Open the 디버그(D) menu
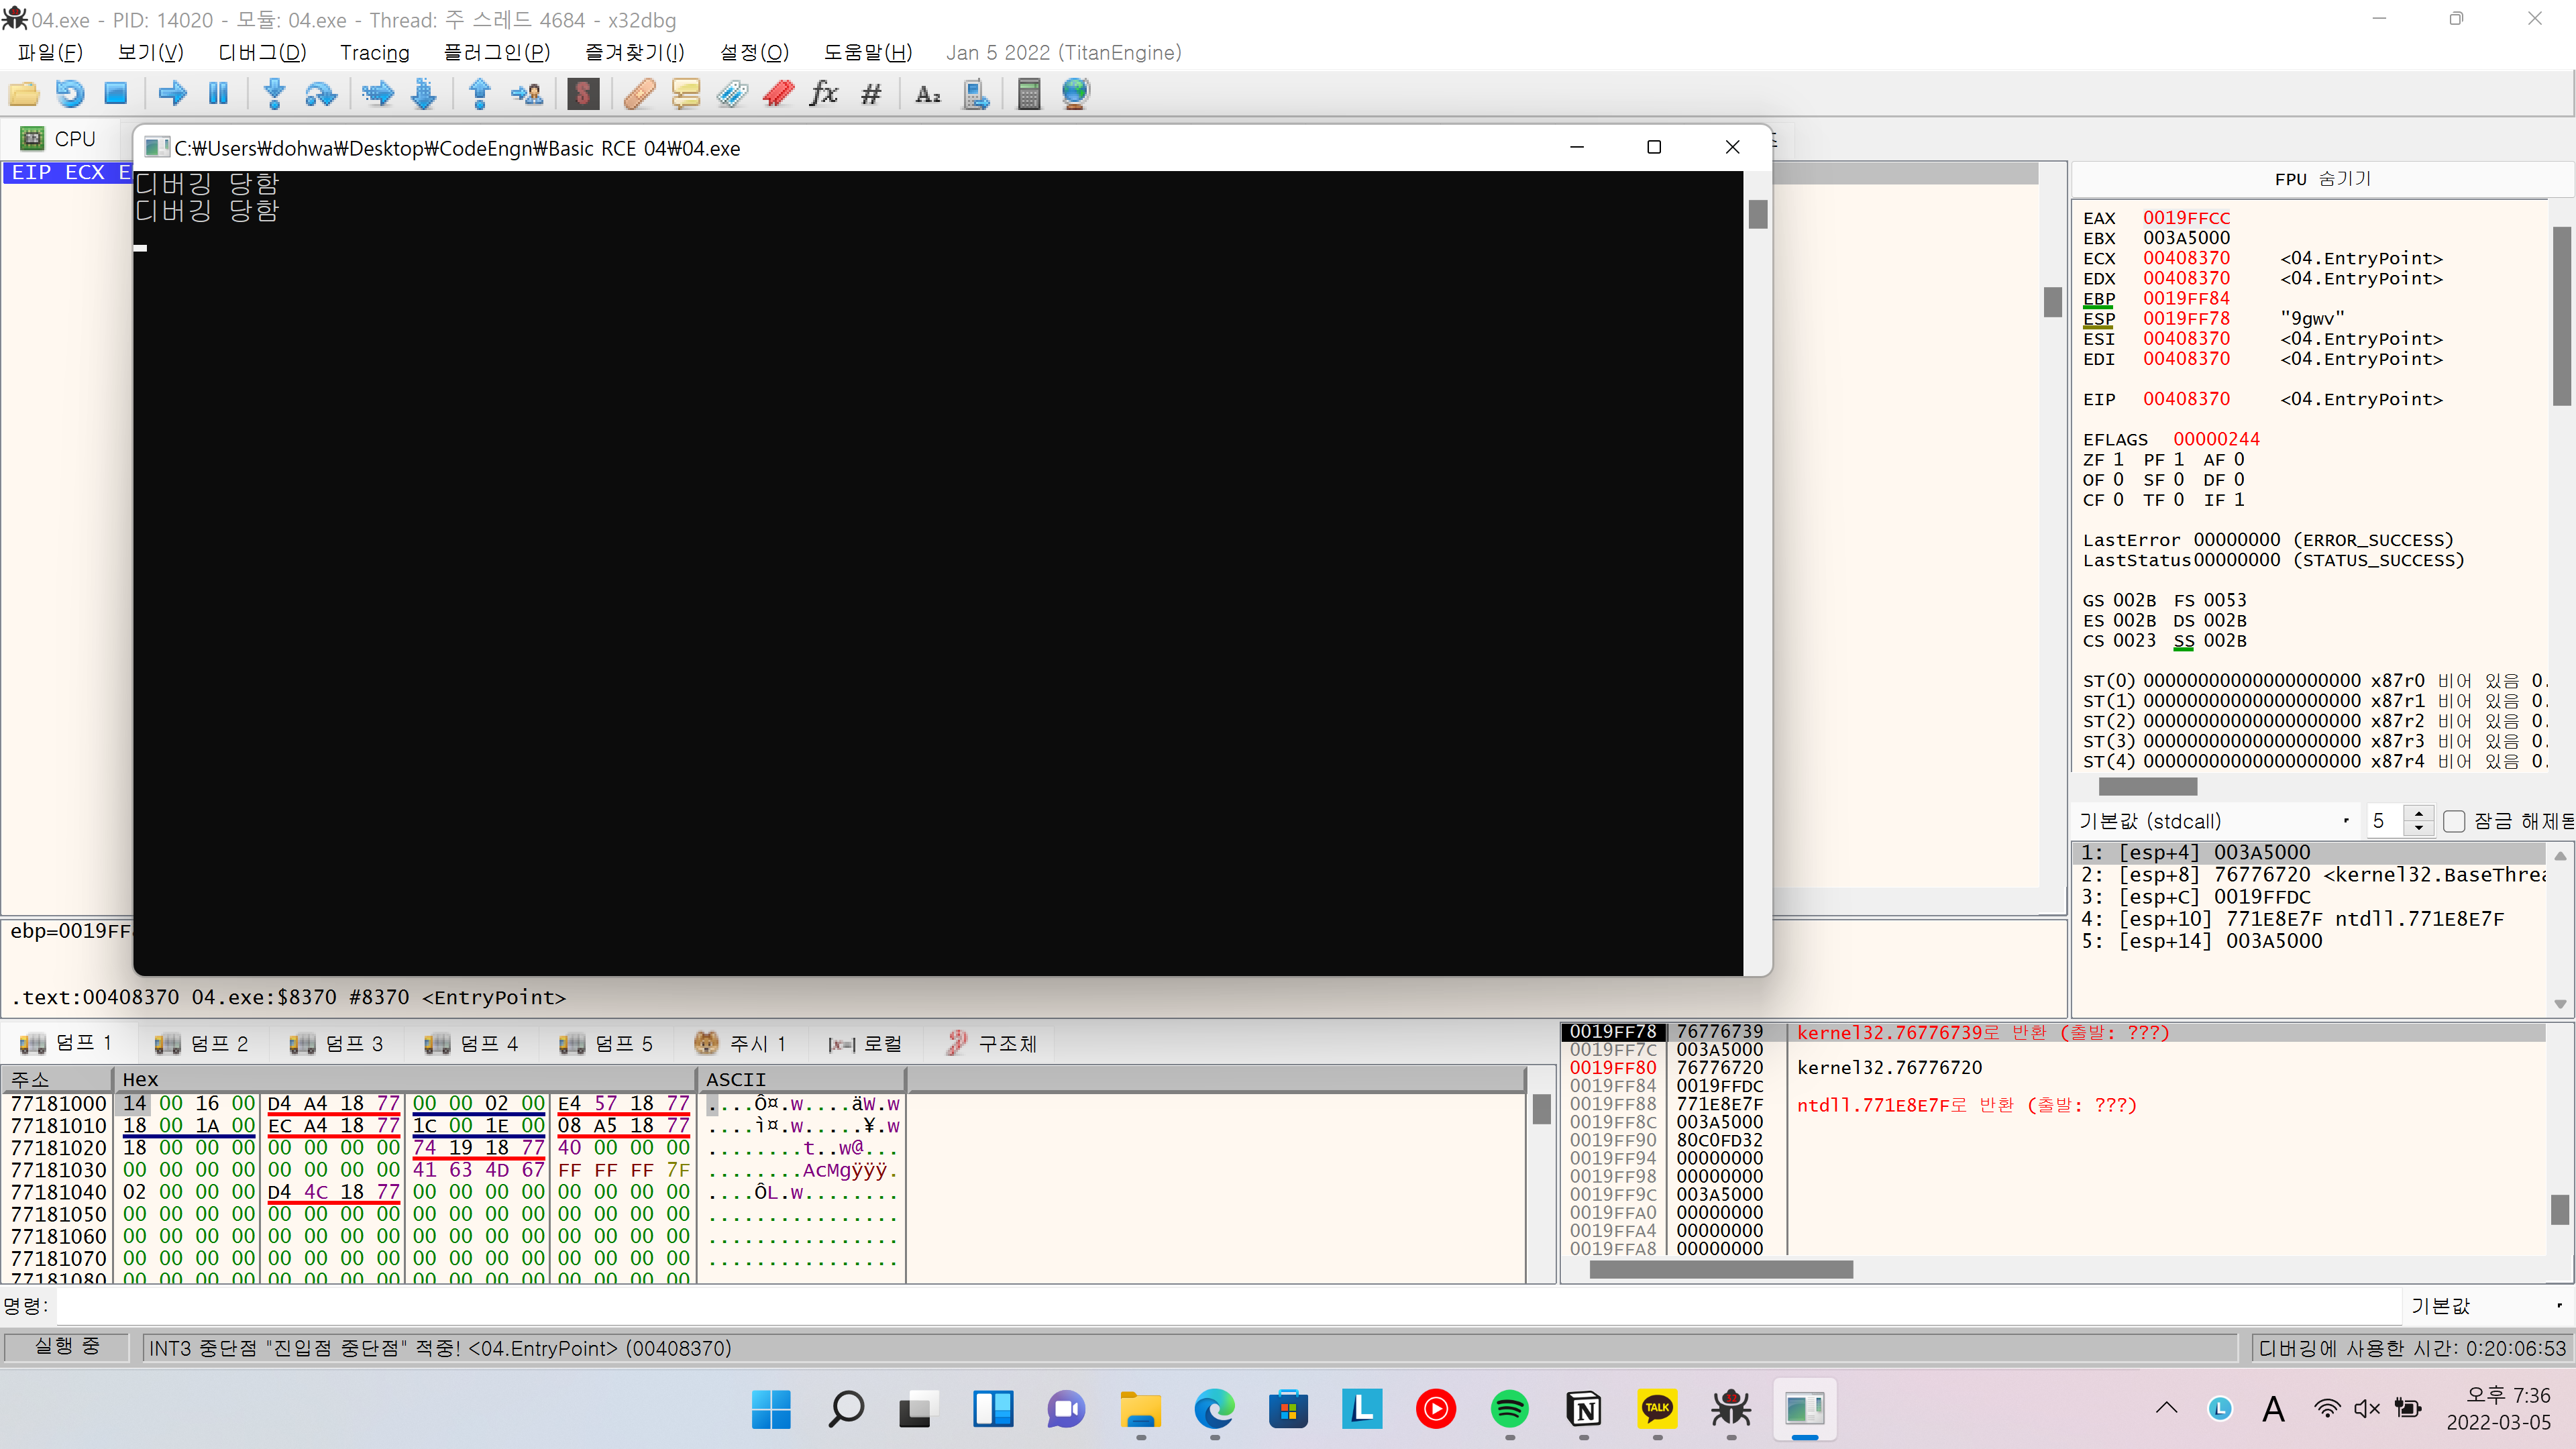 click(x=262, y=52)
